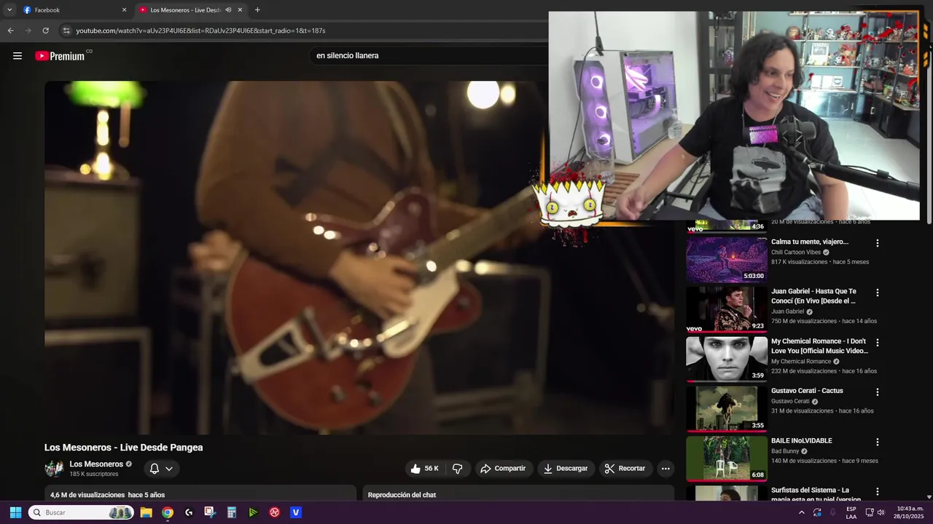Open a new browser tab
The width and height of the screenshot is (933, 524).
(x=257, y=10)
